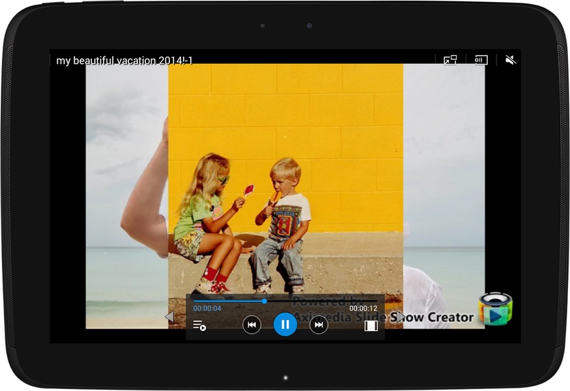Click the unplayed part of progress bar
570x391 pixels.
pyautogui.click(x=322, y=301)
